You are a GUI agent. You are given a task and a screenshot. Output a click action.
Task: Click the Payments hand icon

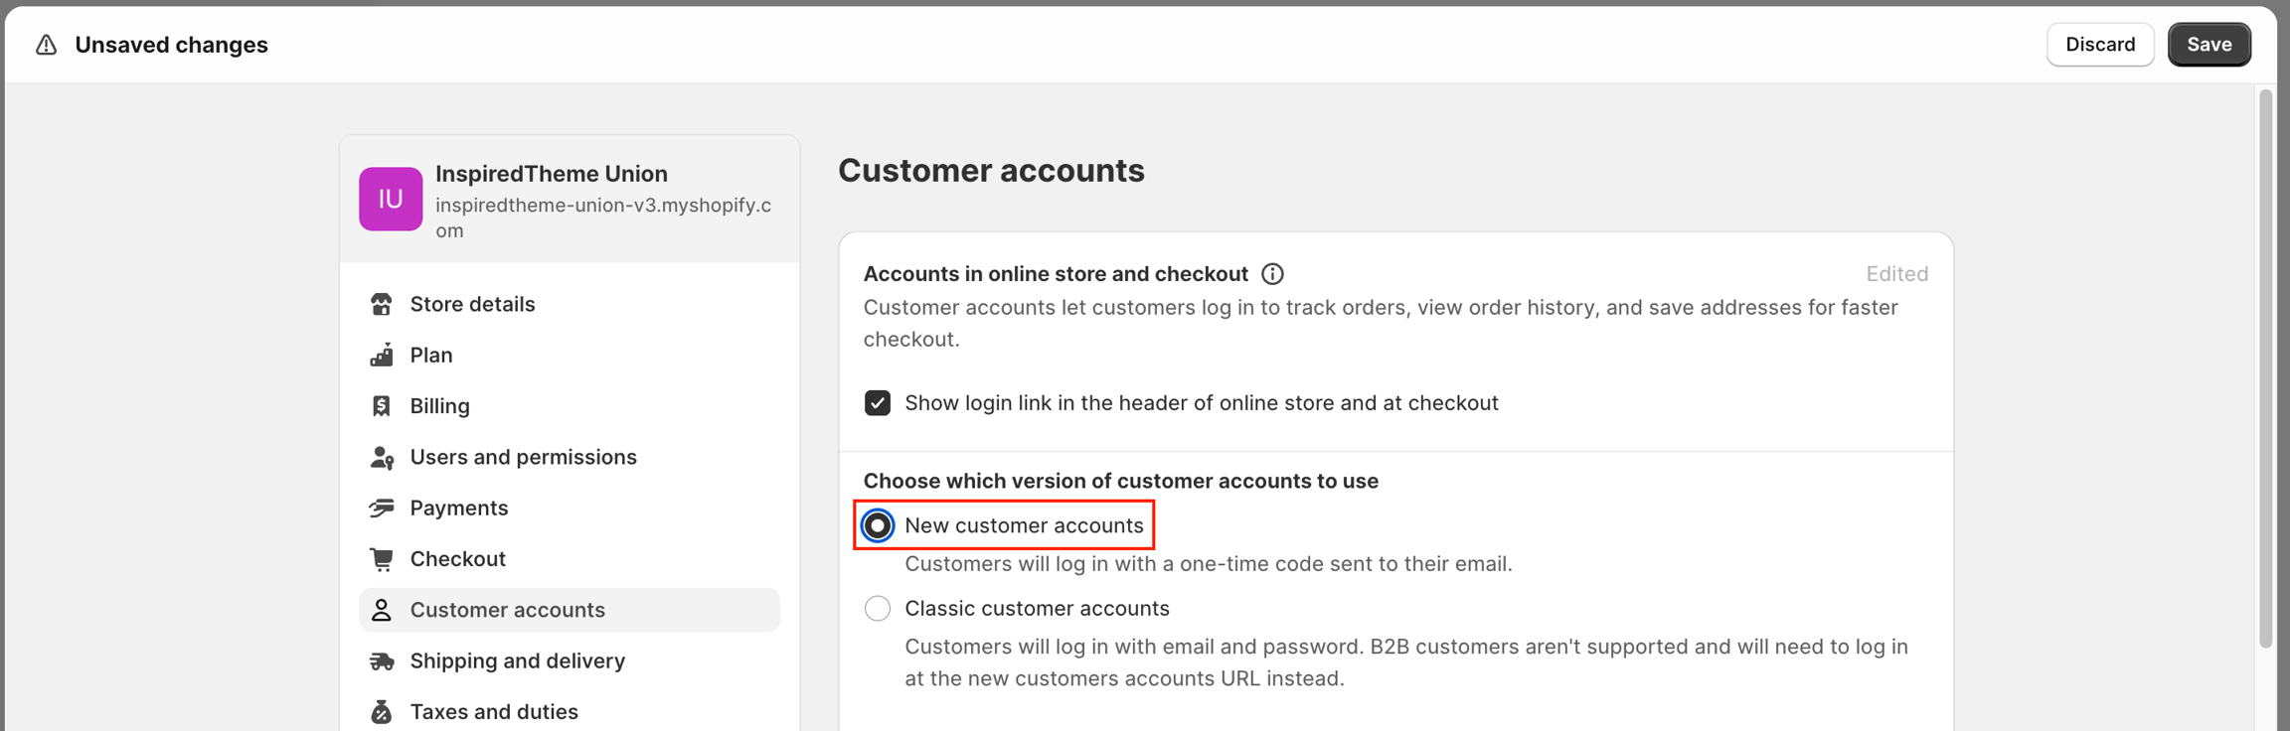[x=382, y=509]
